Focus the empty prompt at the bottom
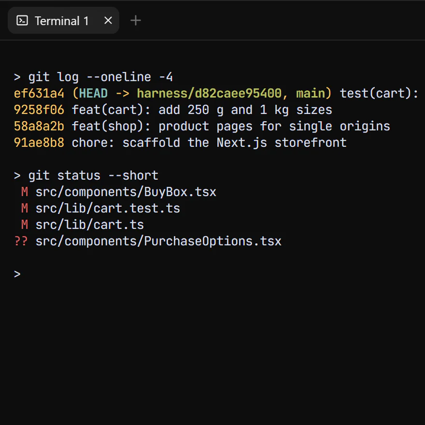This screenshot has width=425, height=425. point(17,274)
